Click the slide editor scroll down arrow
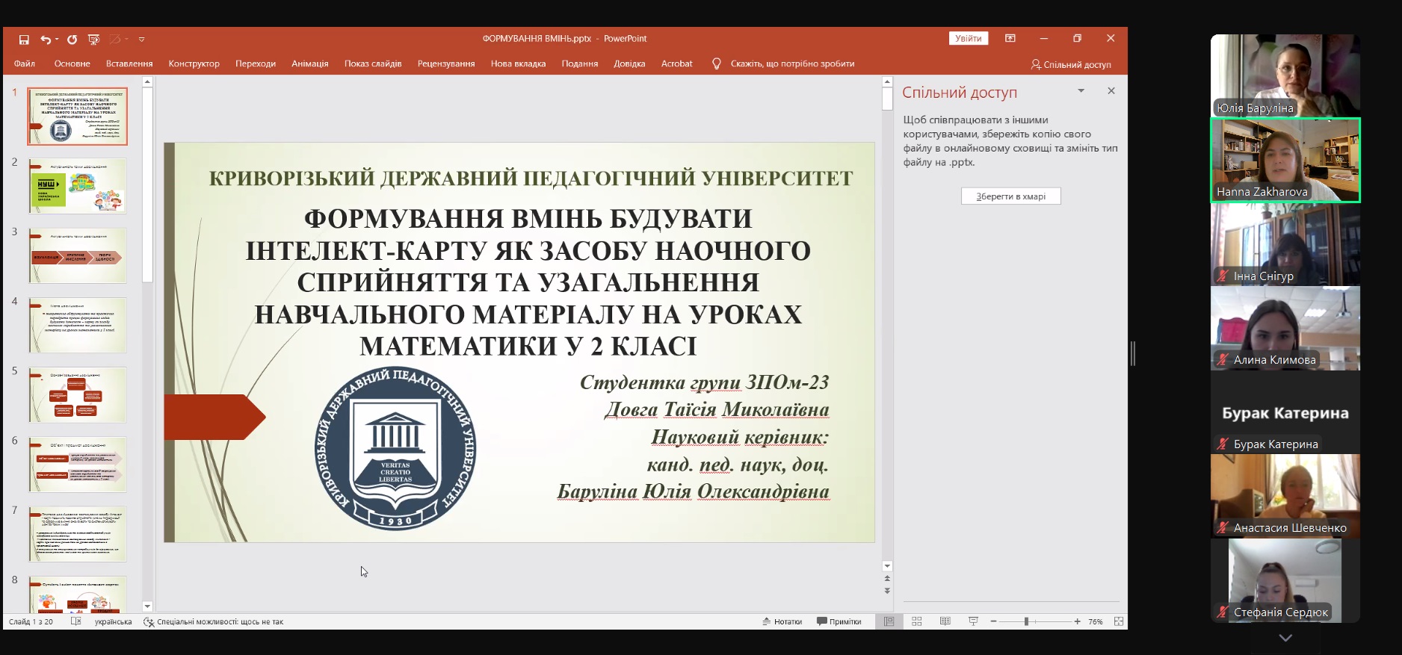Screen dimensions: 1402x655 (887, 566)
